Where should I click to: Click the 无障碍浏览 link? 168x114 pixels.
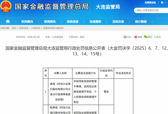pos(150,2)
